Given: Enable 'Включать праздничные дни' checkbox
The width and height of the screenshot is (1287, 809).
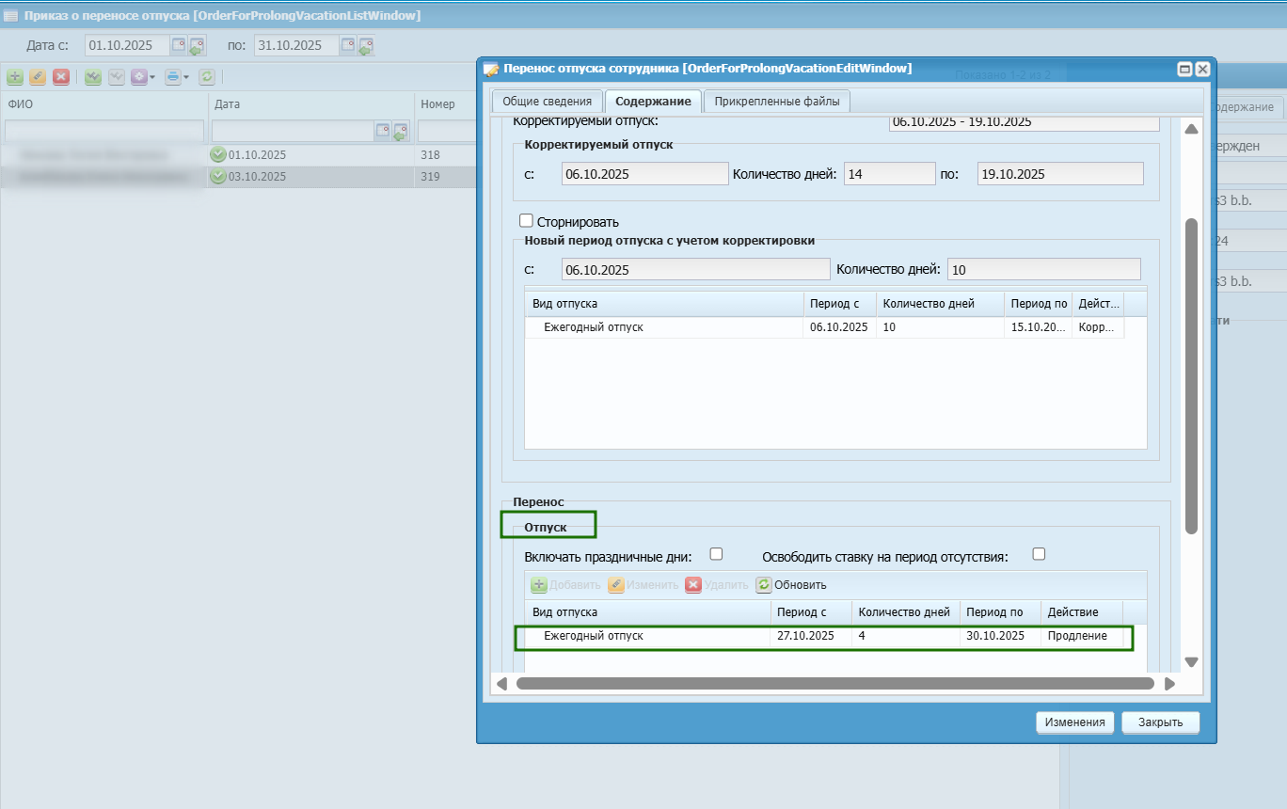Looking at the screenshot, I should 716,554.
